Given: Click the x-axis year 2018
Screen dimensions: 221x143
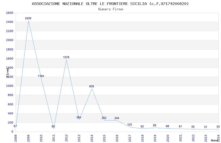Looking at the screenshot, I should point(142,138).
